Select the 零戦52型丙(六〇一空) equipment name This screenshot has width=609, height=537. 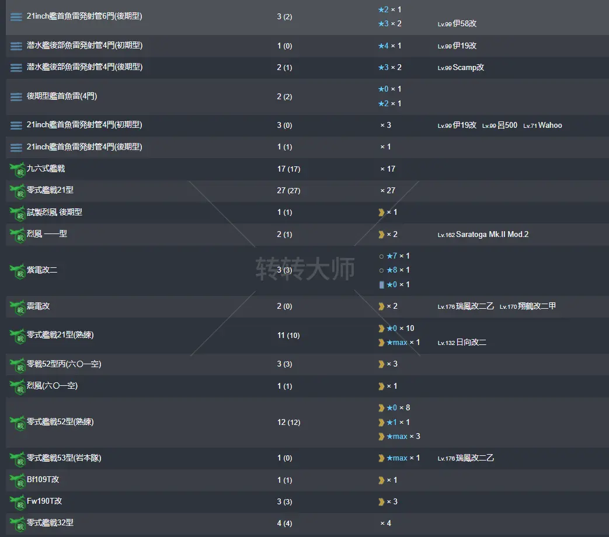coord(64,364)
